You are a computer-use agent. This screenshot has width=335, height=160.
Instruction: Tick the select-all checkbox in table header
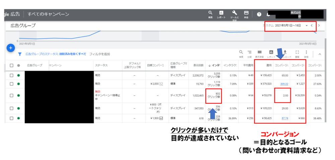click(11, 65)
